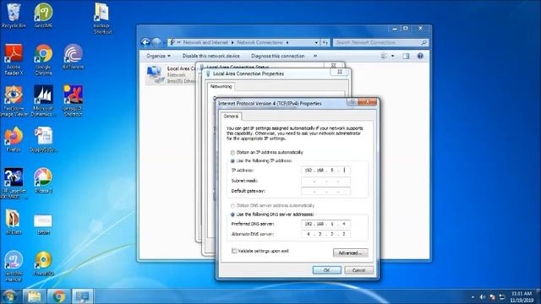The width and height of the screenshot is (541, 304).
Task: Open the FastStone Image Viewer shortcut
Action: [14, 101]
